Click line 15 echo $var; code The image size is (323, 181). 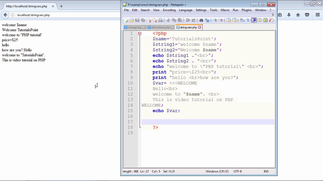(x=166, y=111)
